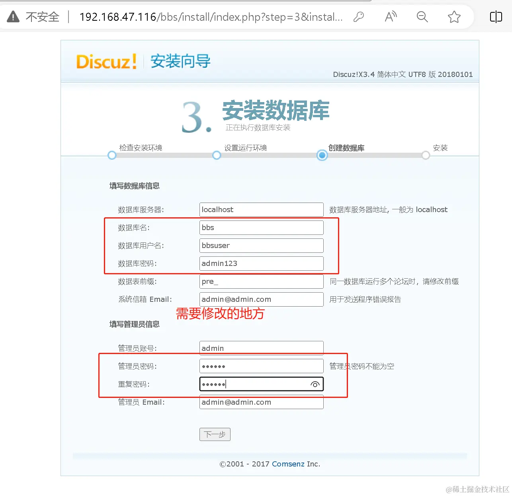The image size is (512, 496).
Task: Focus the 数据库名 field containing bbs
Action: click(262, 228)
